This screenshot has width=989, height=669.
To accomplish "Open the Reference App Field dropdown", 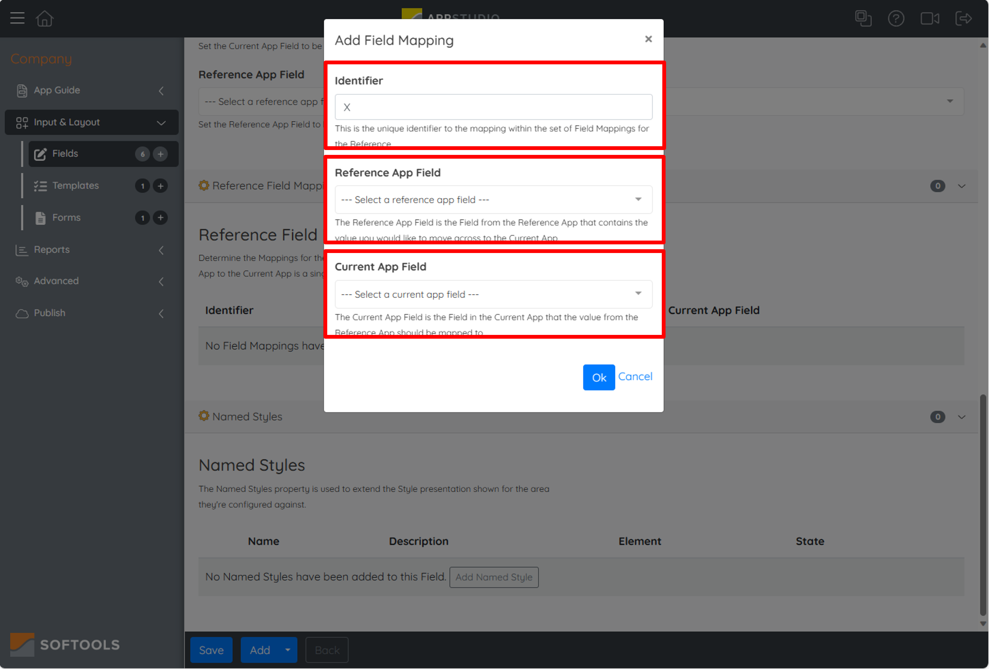I will [x=493, y=199].
